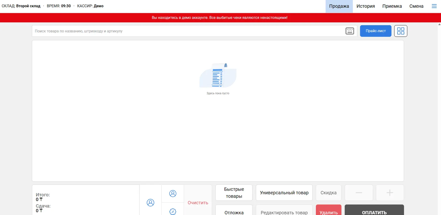Image resolution: width=441 pixels, height=215 pixels.
Task: Open Быстрые товары quick items
Action: click(234, 193)
